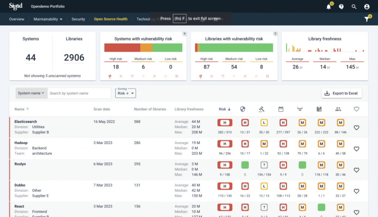Switch to the Open Source Health tab
This screenshot has width=378, height=217.
click(110, 19)
